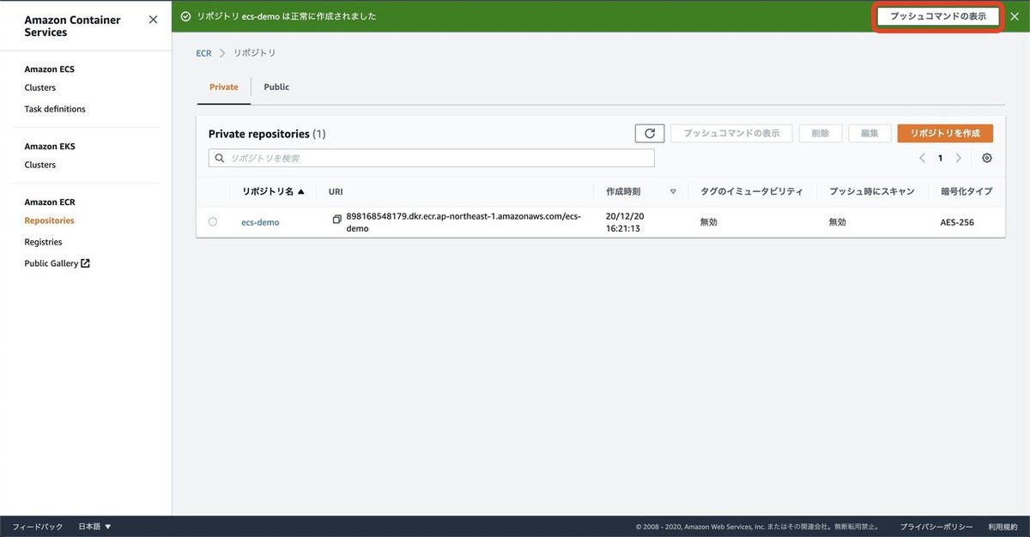Click the ecs-demo URI text
The image size is (1030, 537).
[x=463, y=223]
